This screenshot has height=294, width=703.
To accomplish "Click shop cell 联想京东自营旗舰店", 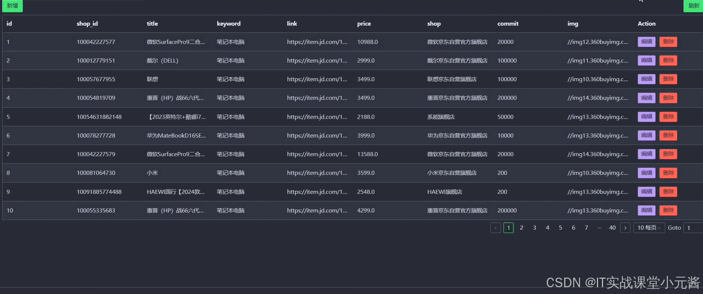I will tap(452, 79).
